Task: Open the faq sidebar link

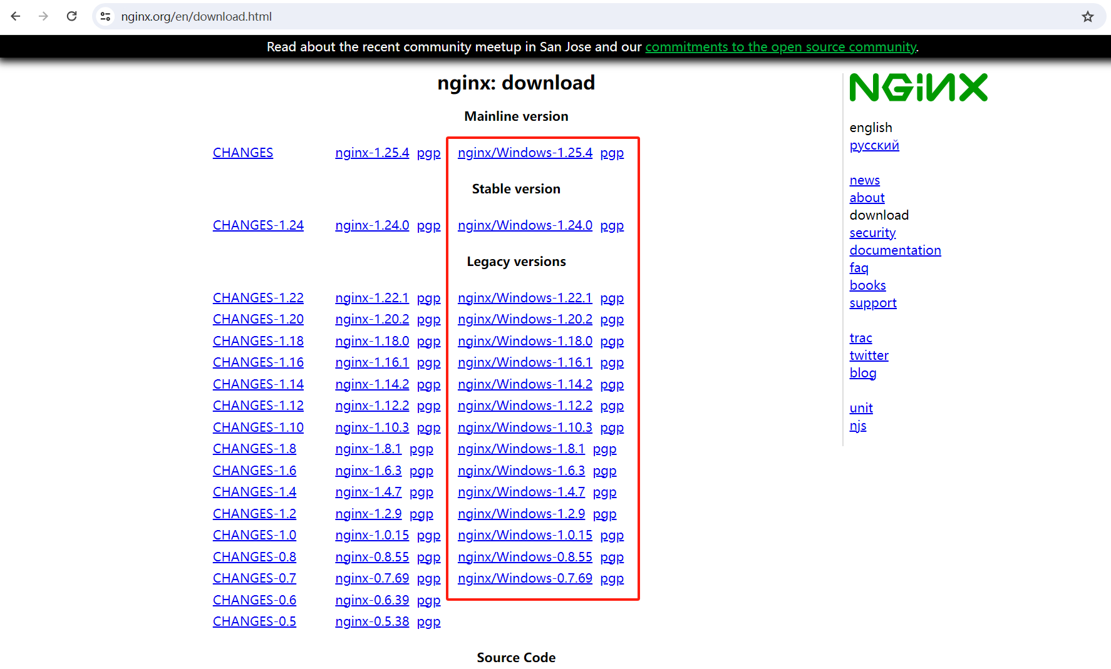Action: [x=859, y=268]
